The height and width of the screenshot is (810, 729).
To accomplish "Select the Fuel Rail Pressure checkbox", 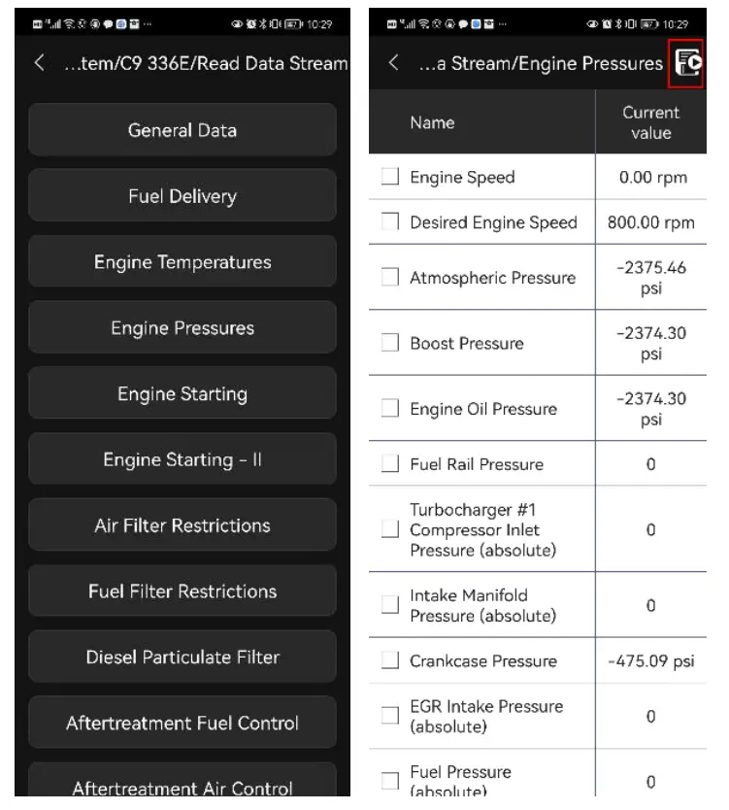I will click(390, 464).
